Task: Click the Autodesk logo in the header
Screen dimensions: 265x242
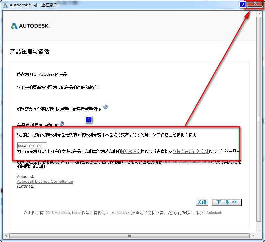Action: coord(30,26)
